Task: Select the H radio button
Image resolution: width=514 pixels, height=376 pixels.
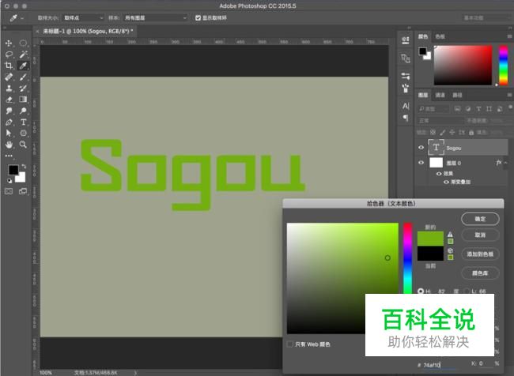Action: click(421, 291)
